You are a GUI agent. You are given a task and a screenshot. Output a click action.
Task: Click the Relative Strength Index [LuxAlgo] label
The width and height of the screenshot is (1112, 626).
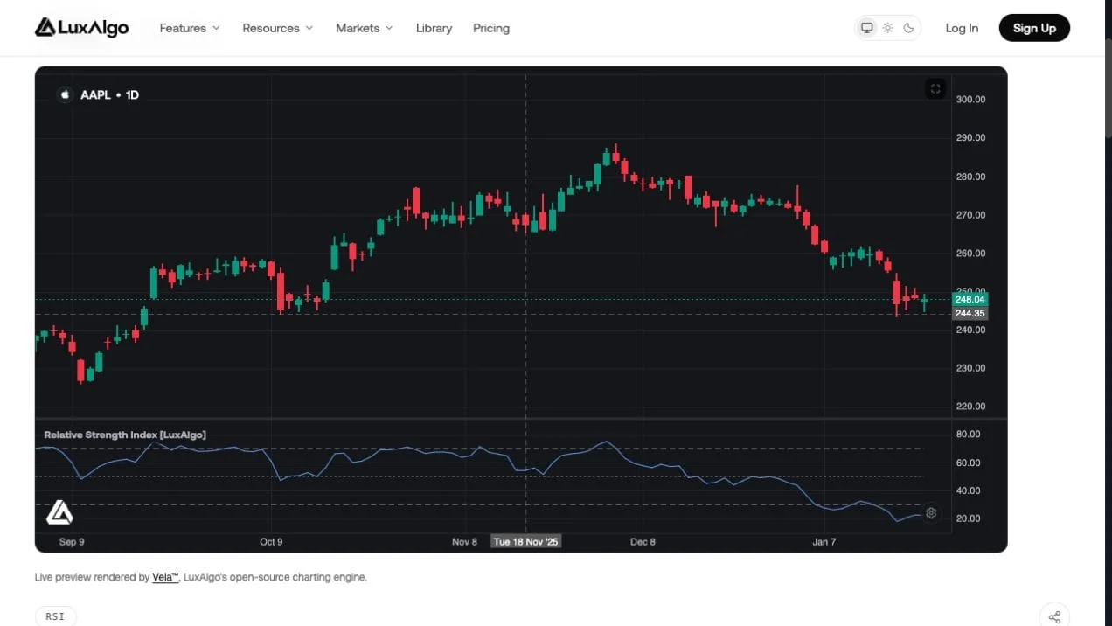pos(125,435)
